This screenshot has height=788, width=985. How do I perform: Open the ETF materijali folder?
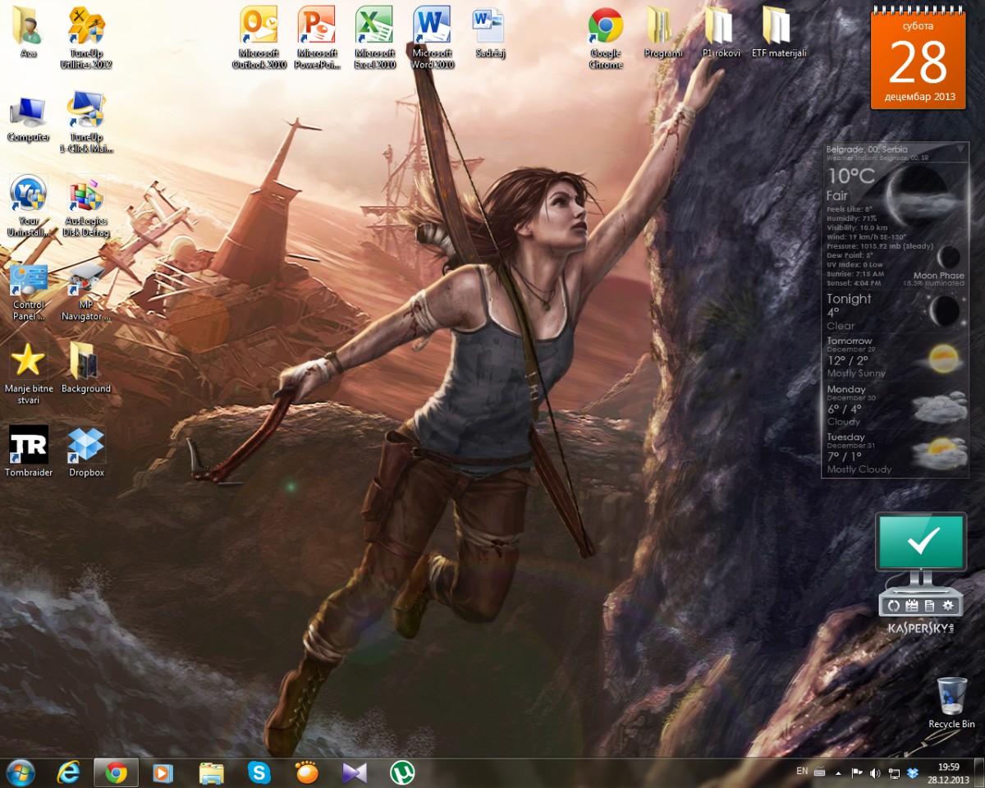click(777, 26)
